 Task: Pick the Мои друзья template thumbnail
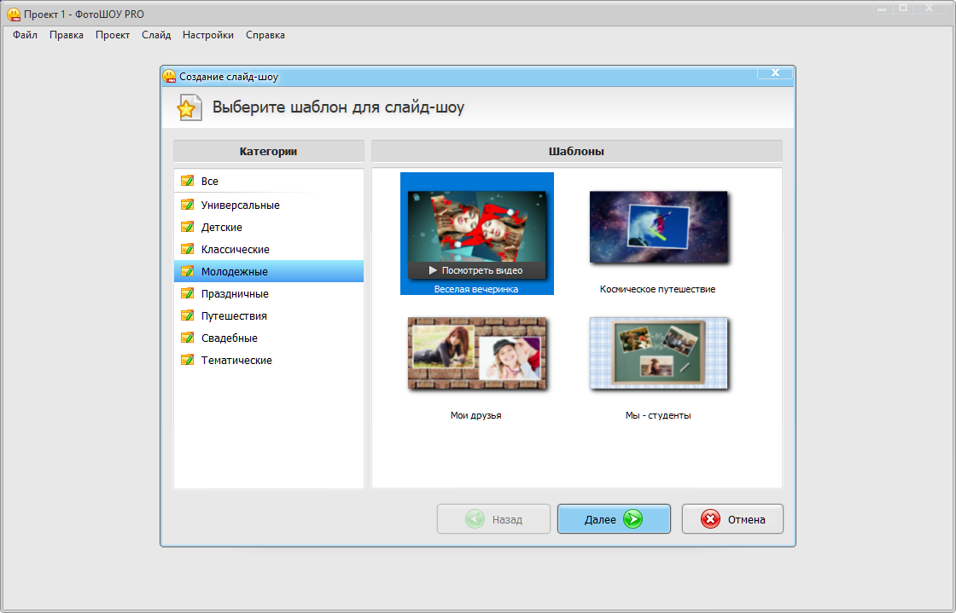tap(476, 354)
